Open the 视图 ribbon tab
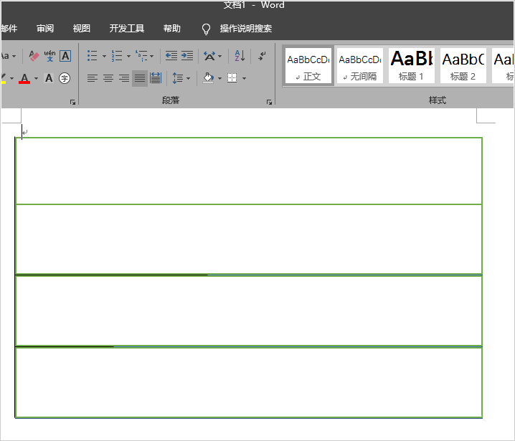Screen dimensions: 515x441 82,29
